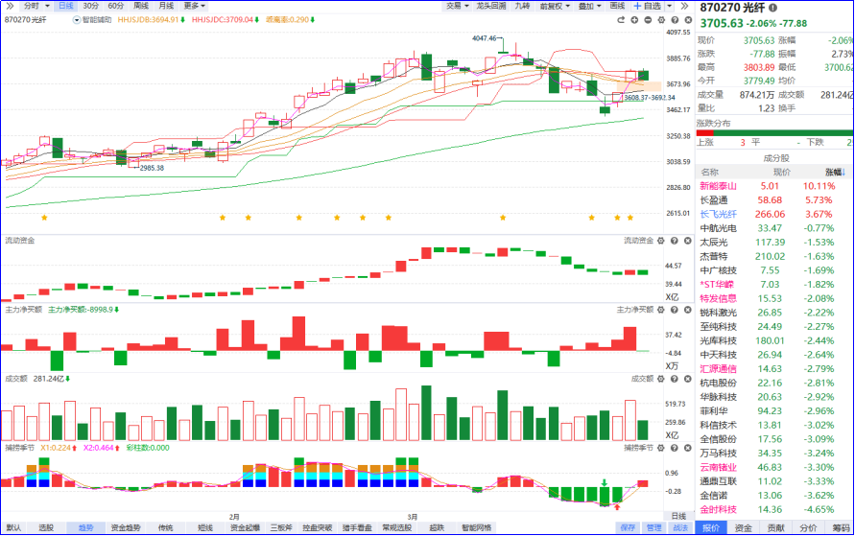Open dropdown arrow beside 自选
Image resolution: width=855 pixels, height=536 pixels.
tap(670, 6)
